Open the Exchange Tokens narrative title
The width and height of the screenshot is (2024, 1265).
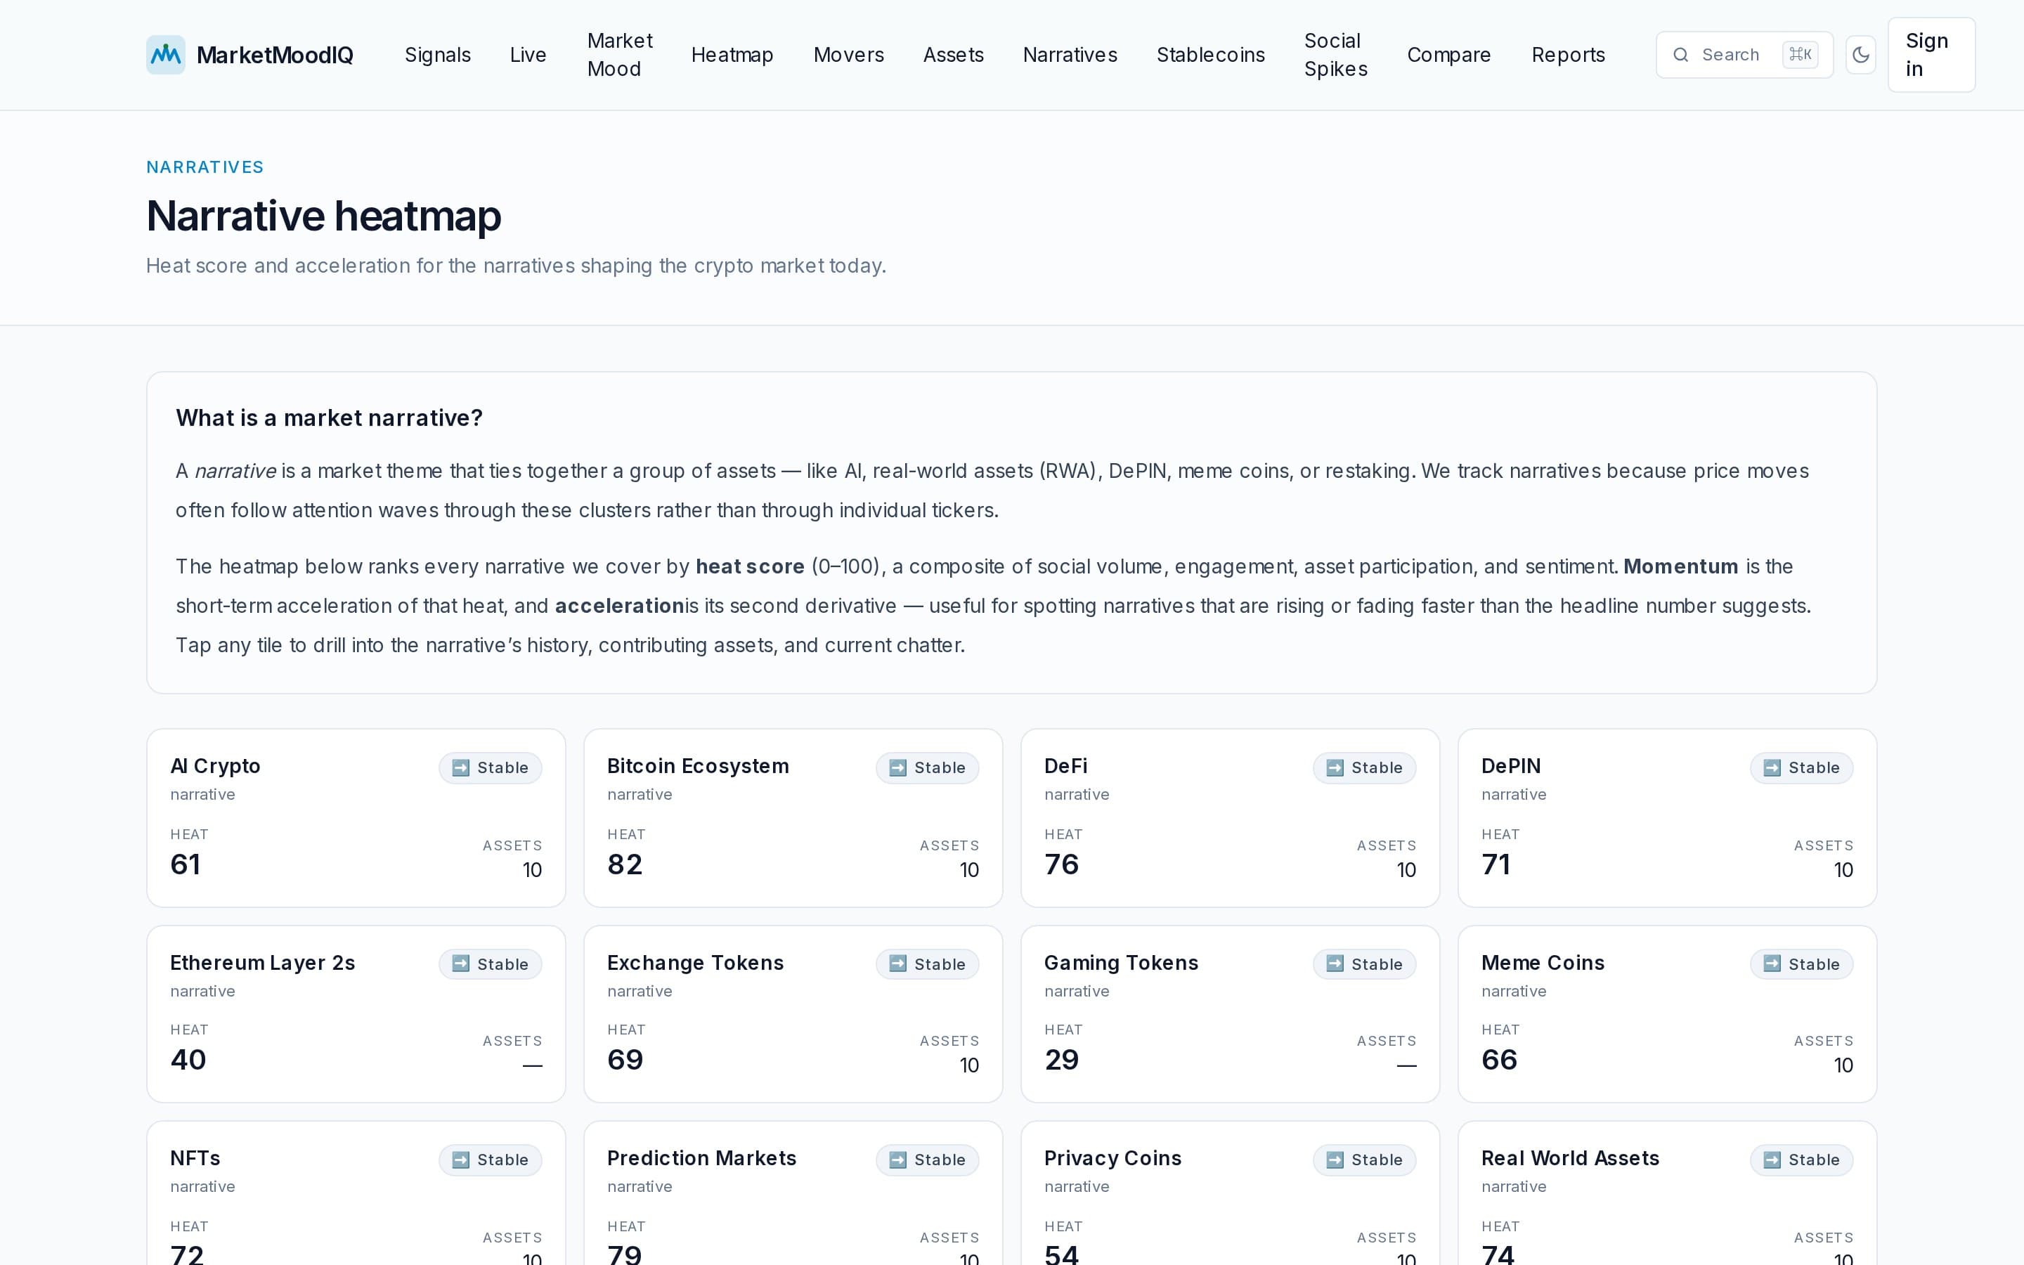click(695, 962)
